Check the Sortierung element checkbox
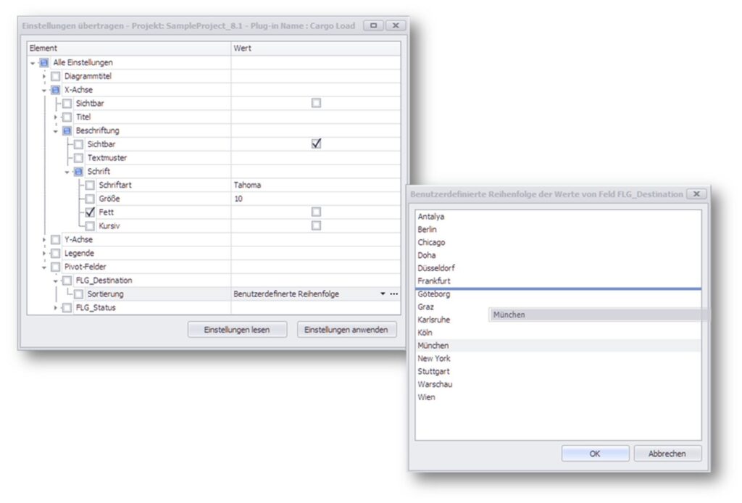Screen dimensions: 742x503 click(x=78, y=294)
